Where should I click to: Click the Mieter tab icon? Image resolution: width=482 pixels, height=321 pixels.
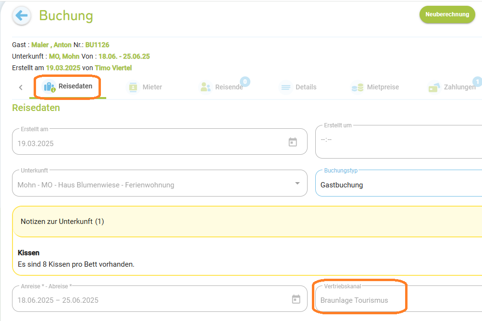tap(133, 87)
